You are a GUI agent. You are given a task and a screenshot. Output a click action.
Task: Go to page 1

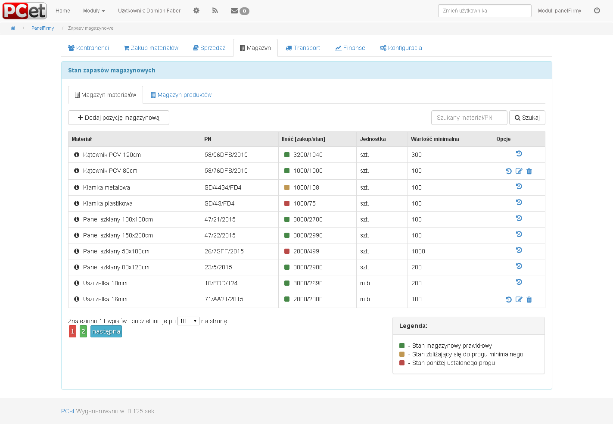[73, 331]
